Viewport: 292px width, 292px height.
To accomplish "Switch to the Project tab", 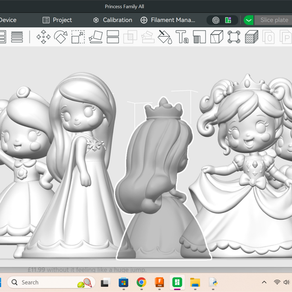I will [57, 20].
